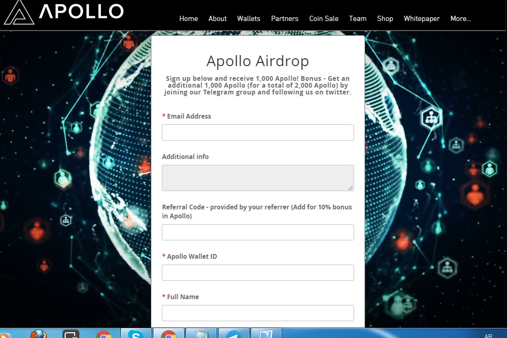Screen dimensions: 507x338
Task: Select the Partners menu item
Action: pos(285,19)
